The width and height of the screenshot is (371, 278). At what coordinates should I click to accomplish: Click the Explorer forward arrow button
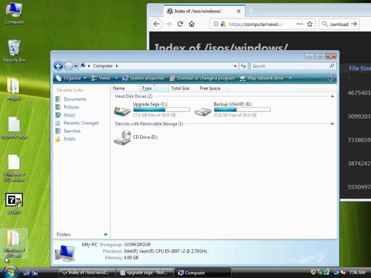point(68,66)
